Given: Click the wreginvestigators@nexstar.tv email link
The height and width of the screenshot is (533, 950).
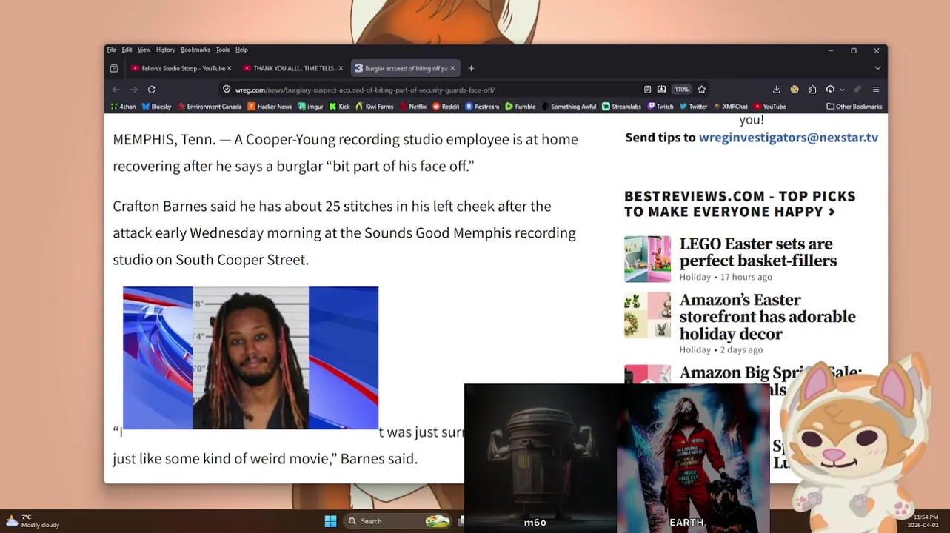Looking at the screenshot, I should [789, 138].
